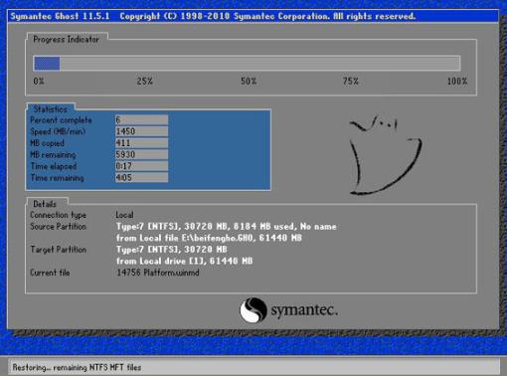Click target Type:7 [NTFS], 30720 MB line
The image size is (507, 376).
pos(172,250)
